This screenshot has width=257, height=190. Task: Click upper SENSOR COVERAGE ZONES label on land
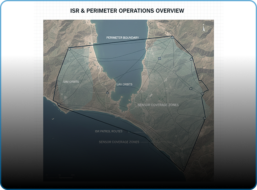tap(158, 105)
